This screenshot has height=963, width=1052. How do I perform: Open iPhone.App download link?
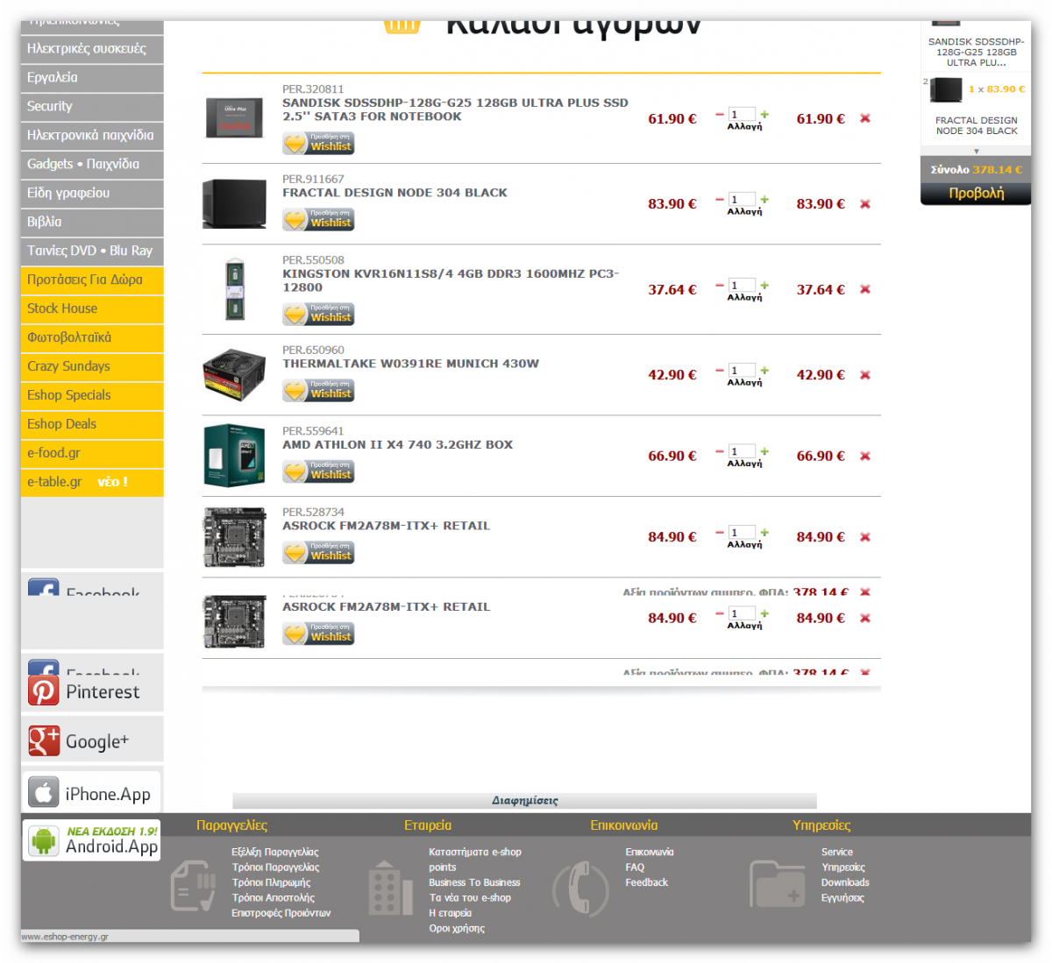click(92, 793)
